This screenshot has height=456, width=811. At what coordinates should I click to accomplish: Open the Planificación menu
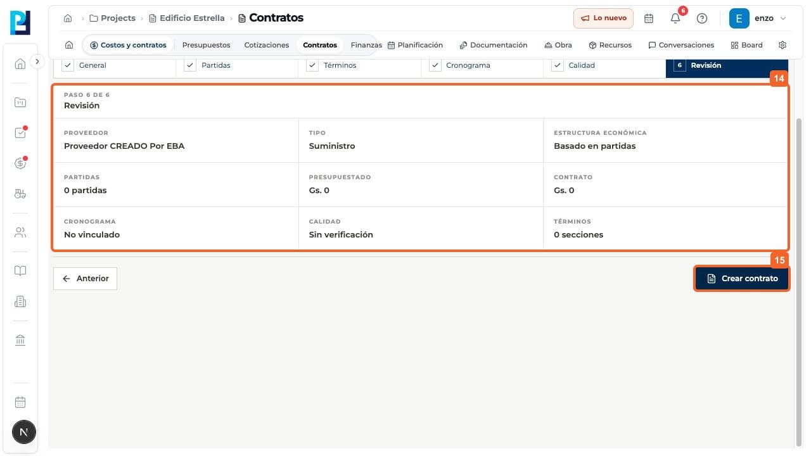click(x=415, y=45)
